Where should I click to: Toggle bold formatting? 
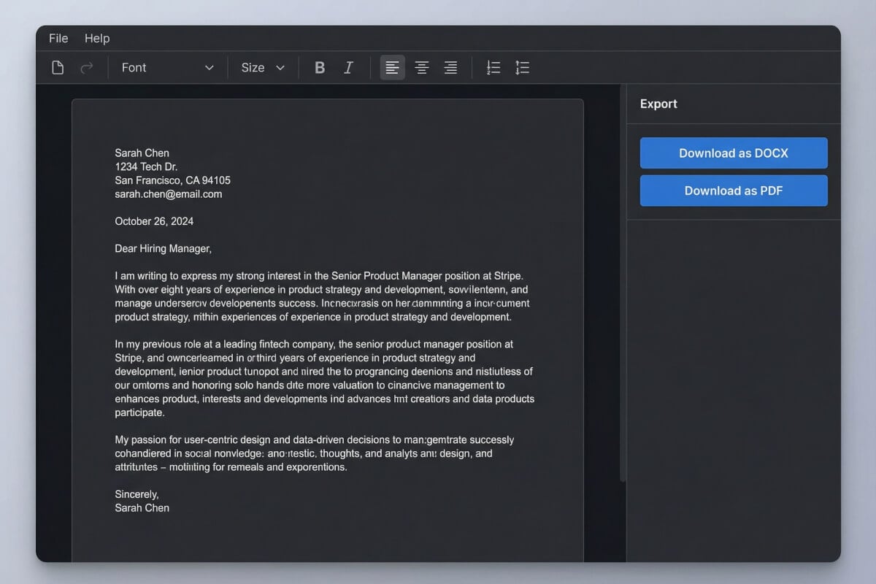[x=319, y=68]
